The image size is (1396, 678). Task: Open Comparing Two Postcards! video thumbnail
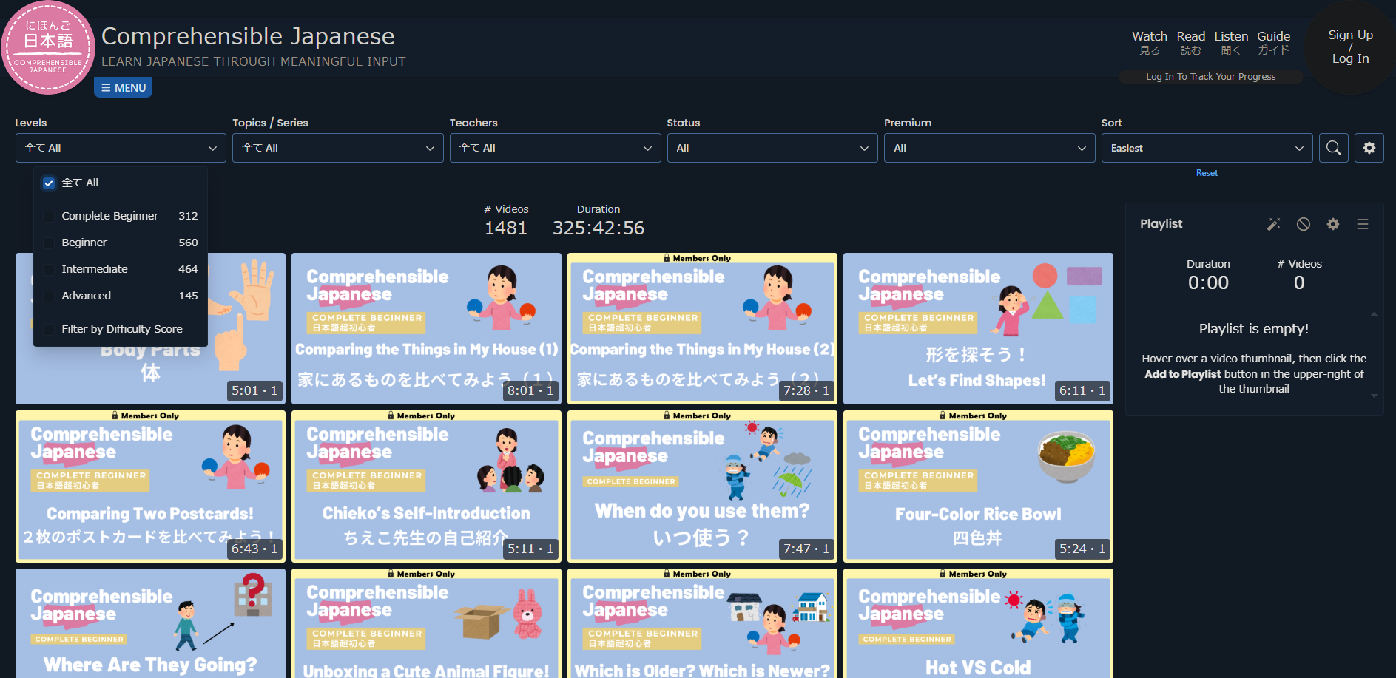pos(150,487)
